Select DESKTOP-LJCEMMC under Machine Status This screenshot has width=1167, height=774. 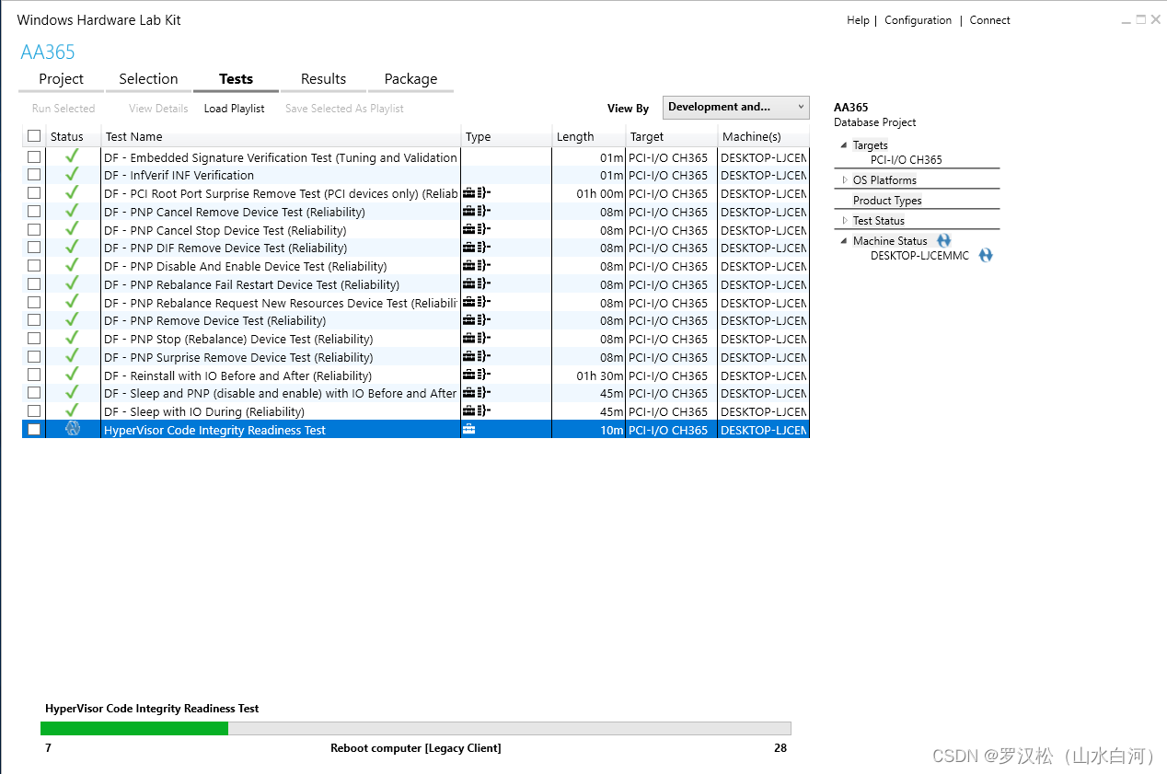tap(919, 256)
